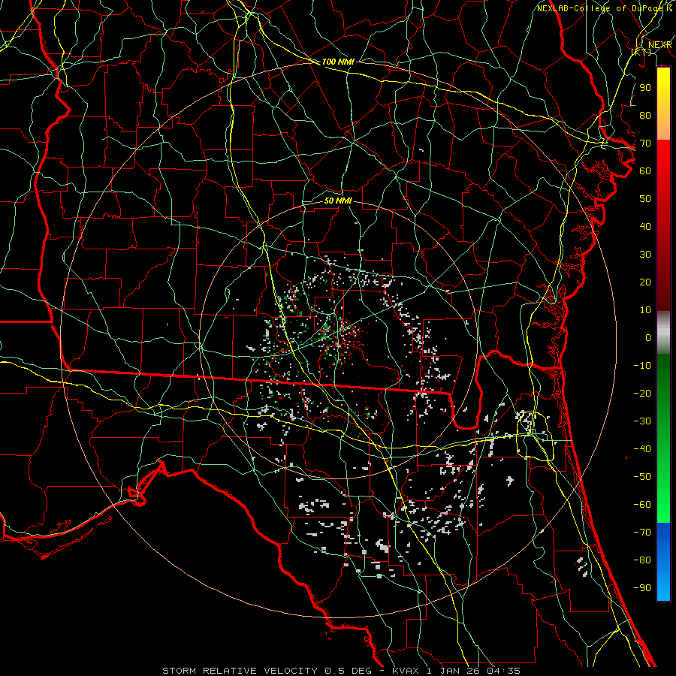The image size is (676, 676).
Task: Click the 100 NMI range ring label
Action: point(338,62)
